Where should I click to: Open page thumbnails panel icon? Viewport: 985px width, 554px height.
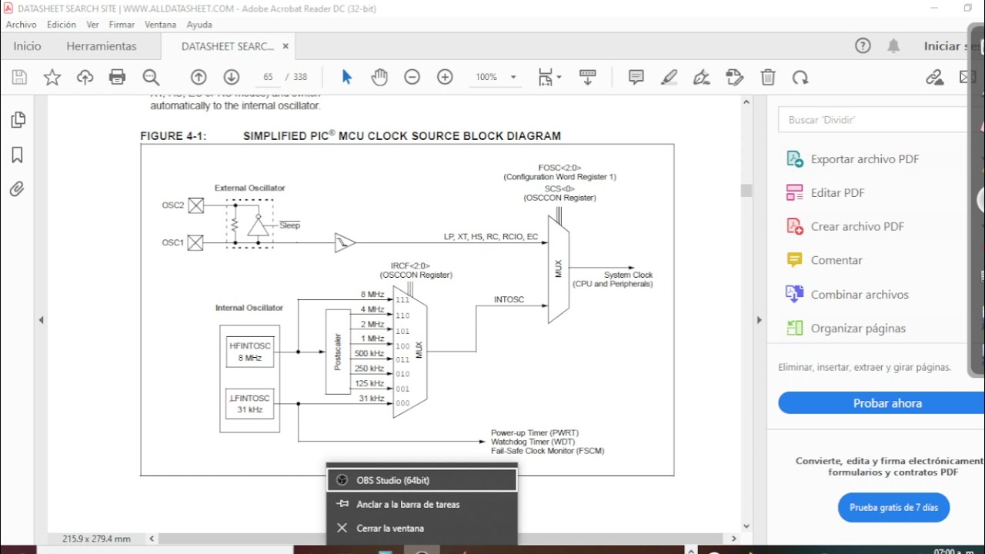[18, 120]
